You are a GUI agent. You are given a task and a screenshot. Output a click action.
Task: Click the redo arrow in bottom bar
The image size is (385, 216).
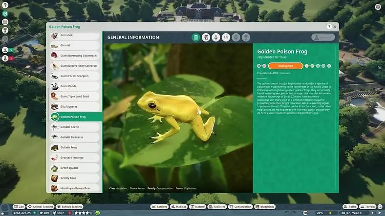[294, 213]
